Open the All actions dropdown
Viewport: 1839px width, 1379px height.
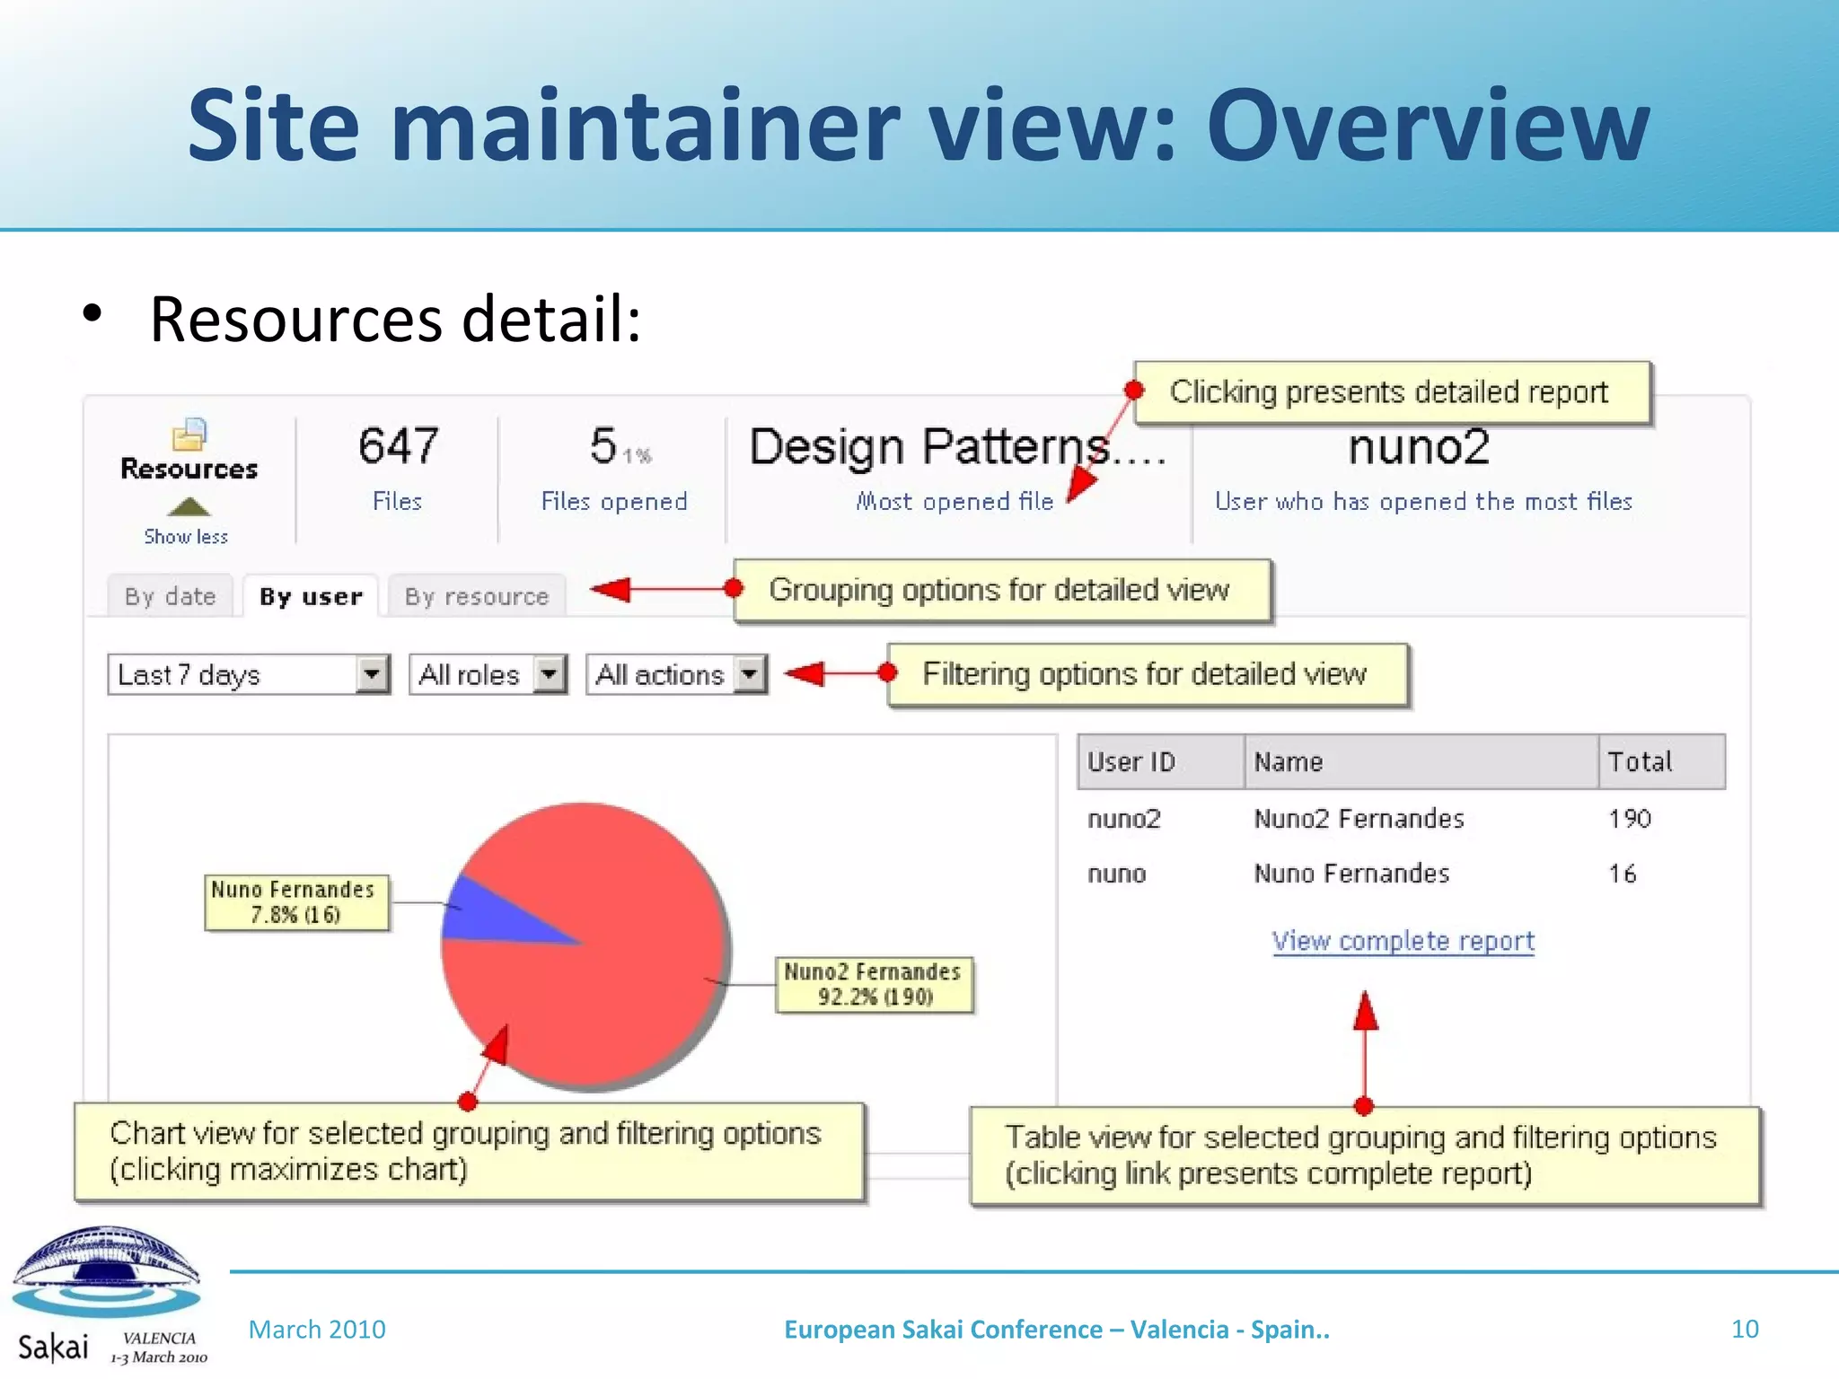coord(677,674)
